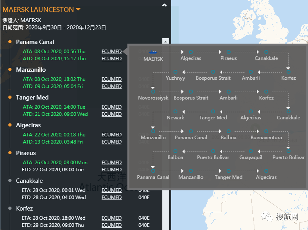Click the Guayaquil port node
The height and width of the screenshot is (230, 308).
[x=251, y=151]
